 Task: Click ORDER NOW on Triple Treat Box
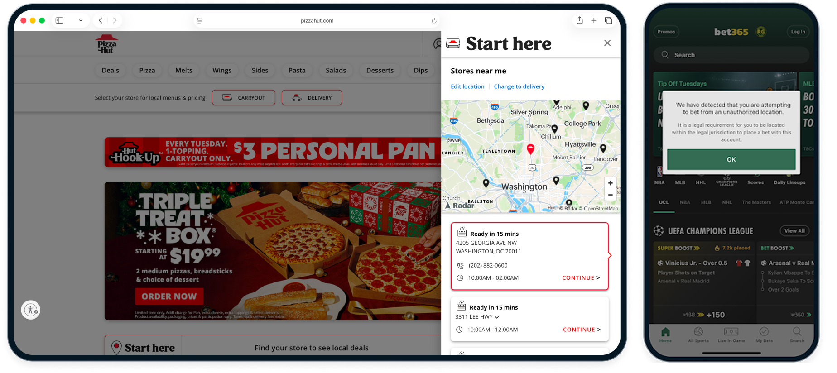point(169,296)
